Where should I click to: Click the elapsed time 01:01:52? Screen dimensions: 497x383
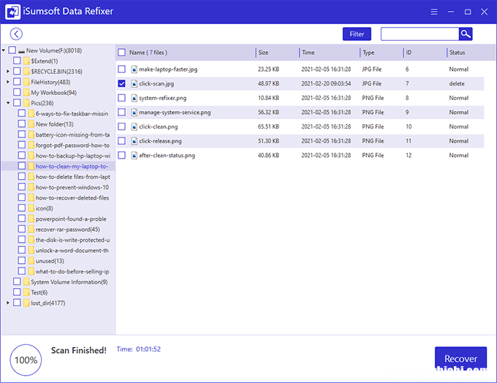[x=148, y=349]
